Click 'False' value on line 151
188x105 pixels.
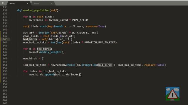point(161,65)
